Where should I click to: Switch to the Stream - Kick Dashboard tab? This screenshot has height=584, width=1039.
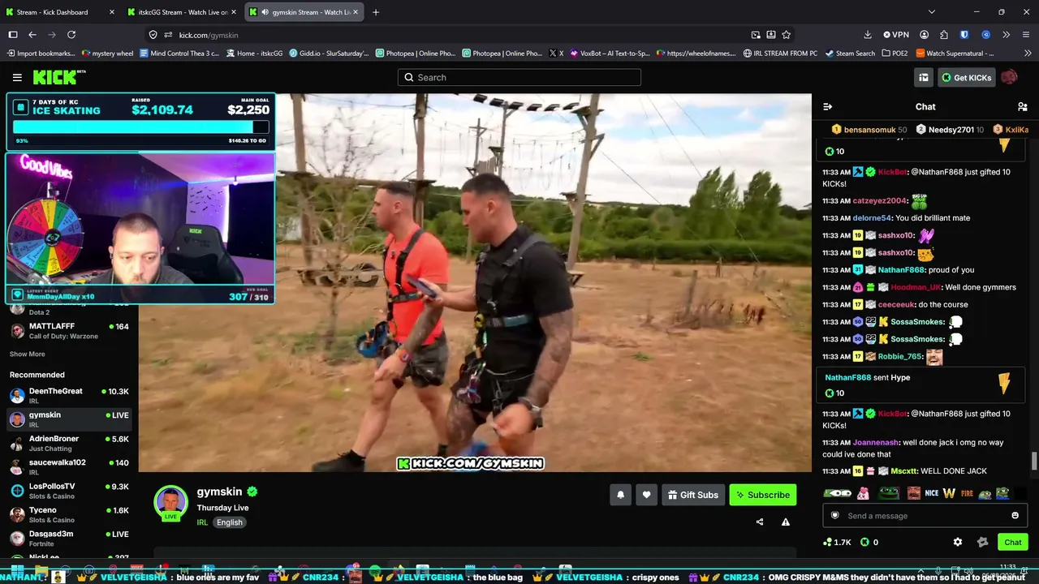(x=61, y=12)
